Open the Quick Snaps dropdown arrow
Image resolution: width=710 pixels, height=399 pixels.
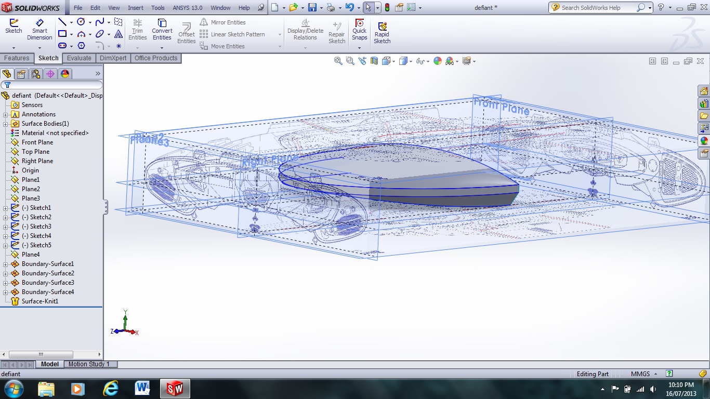(x=359, y=48)
